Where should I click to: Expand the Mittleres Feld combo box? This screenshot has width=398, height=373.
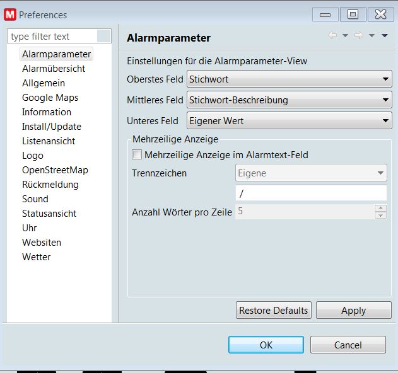pos(290,100)
